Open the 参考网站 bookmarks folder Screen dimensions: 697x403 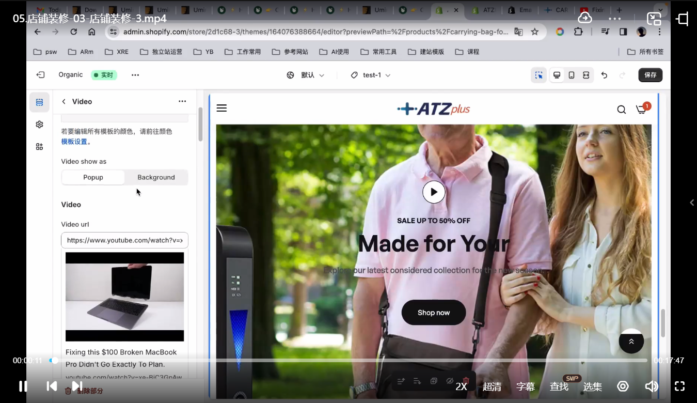click(x=290, y=52)
